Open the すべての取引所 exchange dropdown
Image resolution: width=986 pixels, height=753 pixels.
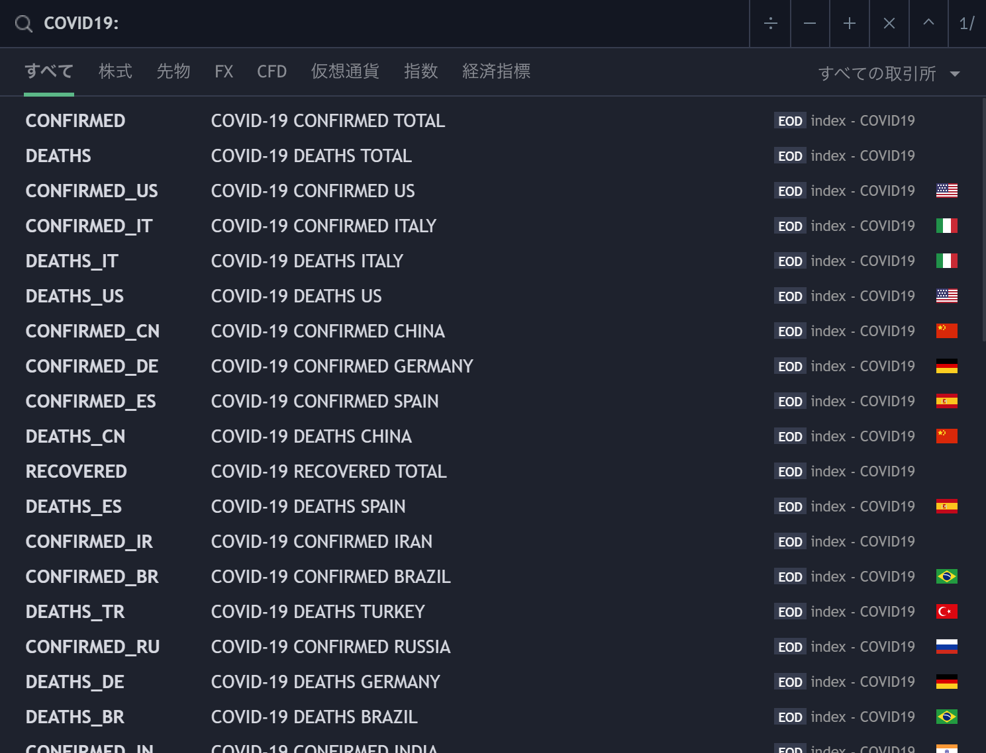click(x=889, y=73)
